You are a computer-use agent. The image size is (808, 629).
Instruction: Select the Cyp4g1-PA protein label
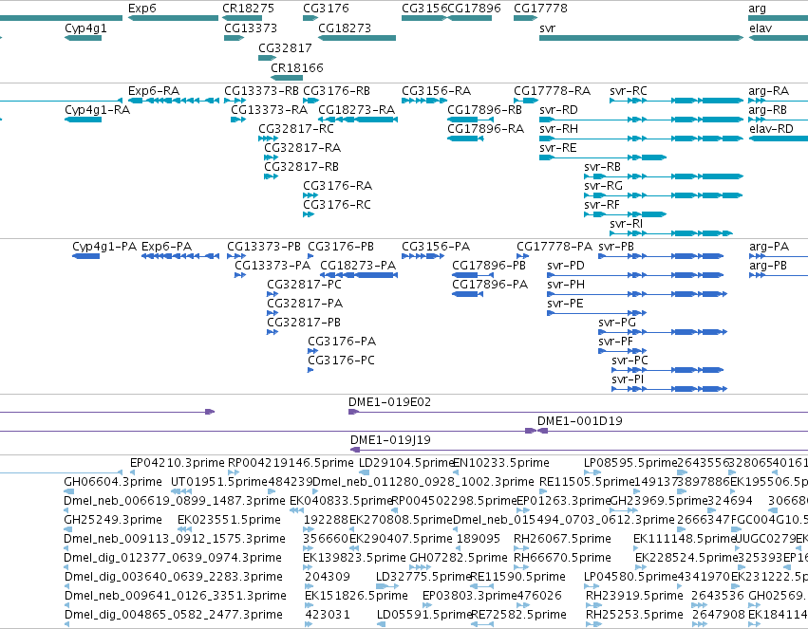coord(104,247)
